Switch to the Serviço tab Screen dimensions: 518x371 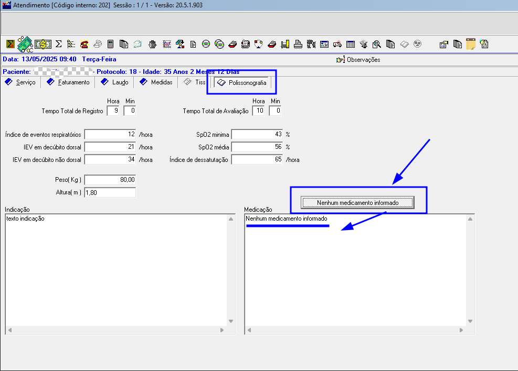coord(20,82)
